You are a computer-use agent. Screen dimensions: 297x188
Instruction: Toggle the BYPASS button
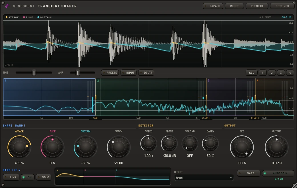[213, 6]
